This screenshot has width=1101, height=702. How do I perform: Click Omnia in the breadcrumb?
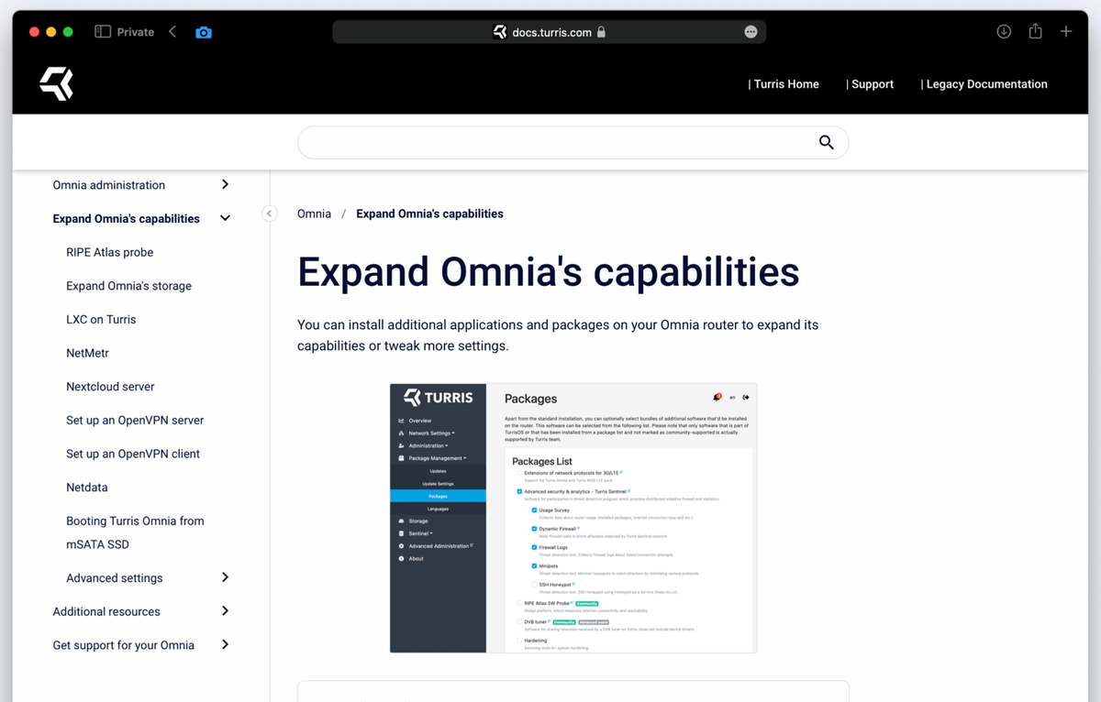click(314, 214)
